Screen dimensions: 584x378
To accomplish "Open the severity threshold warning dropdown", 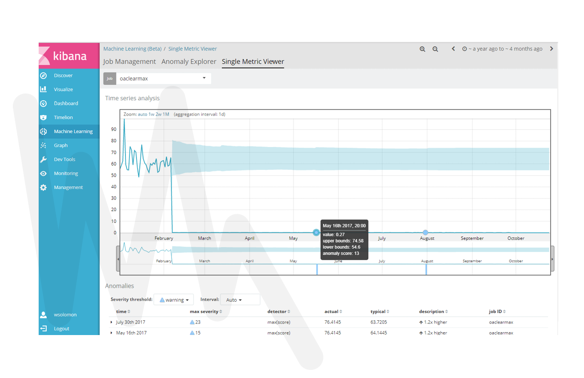I will pyautogui.click(x=174, y=299).
